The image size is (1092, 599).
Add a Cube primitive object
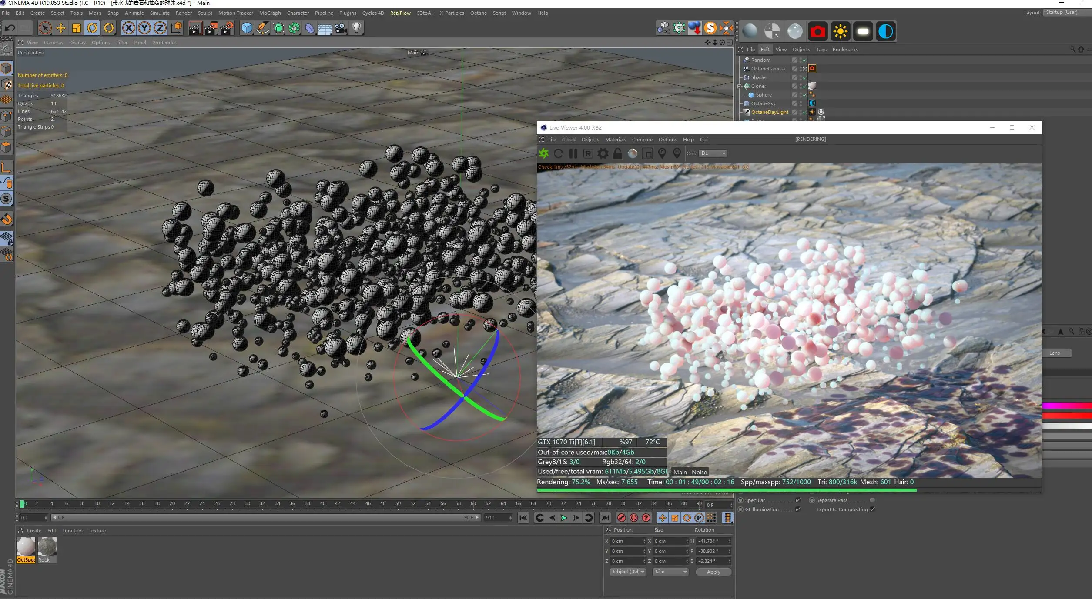(247, 28)
